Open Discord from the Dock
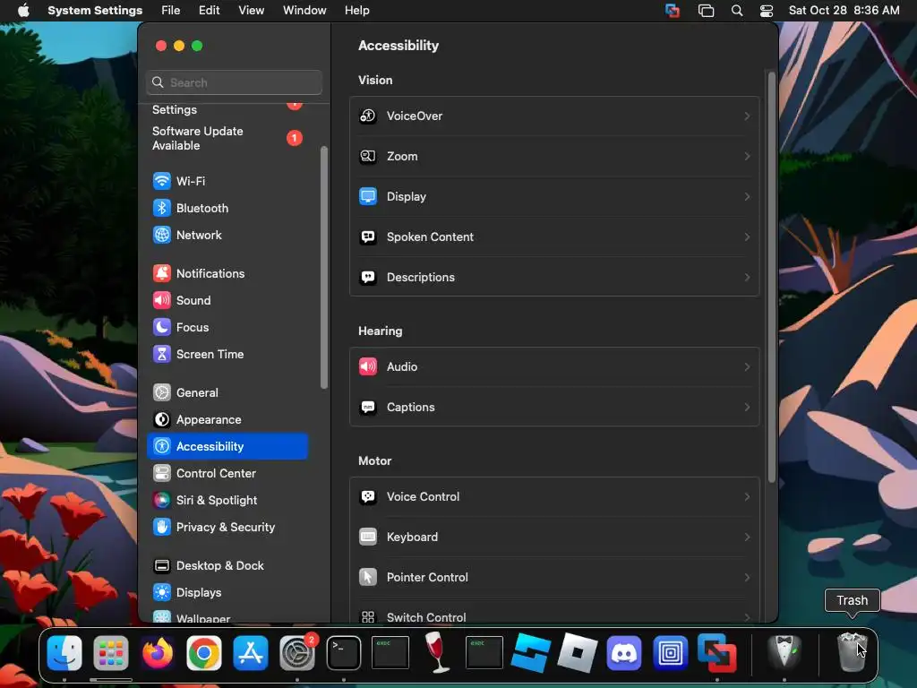The height and width of the screenshot is (688, 917). [623, 653]
